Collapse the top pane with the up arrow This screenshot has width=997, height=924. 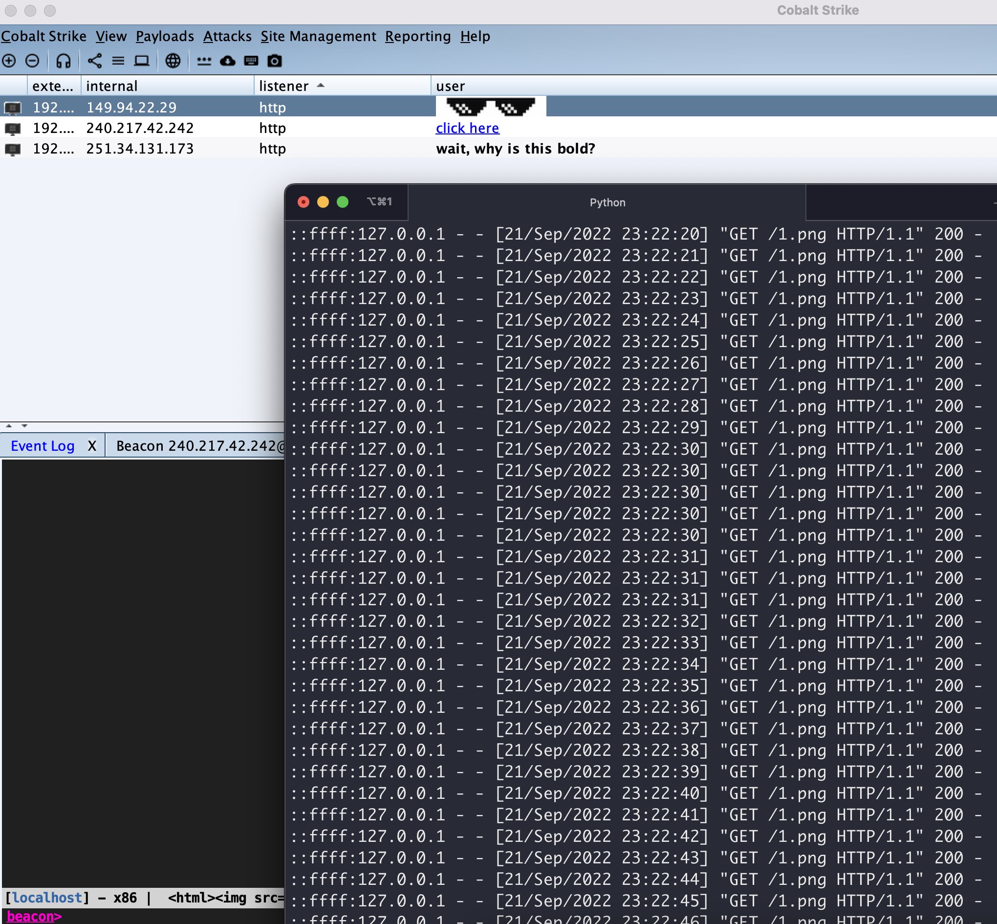8,426
